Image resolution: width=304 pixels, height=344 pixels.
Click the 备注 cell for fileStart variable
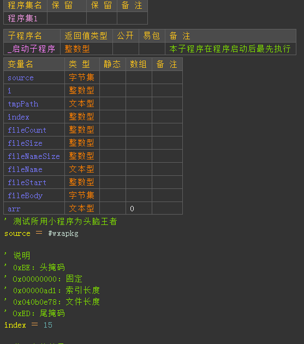click(x=168, y=182)
